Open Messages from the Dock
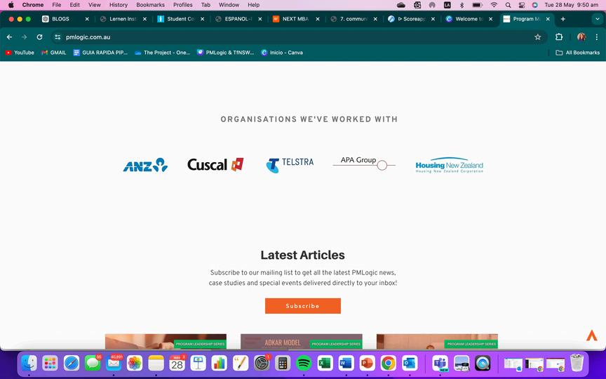The width and height of the screenshot is (606, 379). [x=93, y=363]
